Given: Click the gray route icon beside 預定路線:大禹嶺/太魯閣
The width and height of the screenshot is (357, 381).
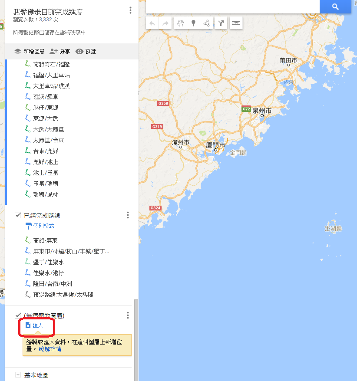Looking at the screenshot, I should click(x=27, y=295).
